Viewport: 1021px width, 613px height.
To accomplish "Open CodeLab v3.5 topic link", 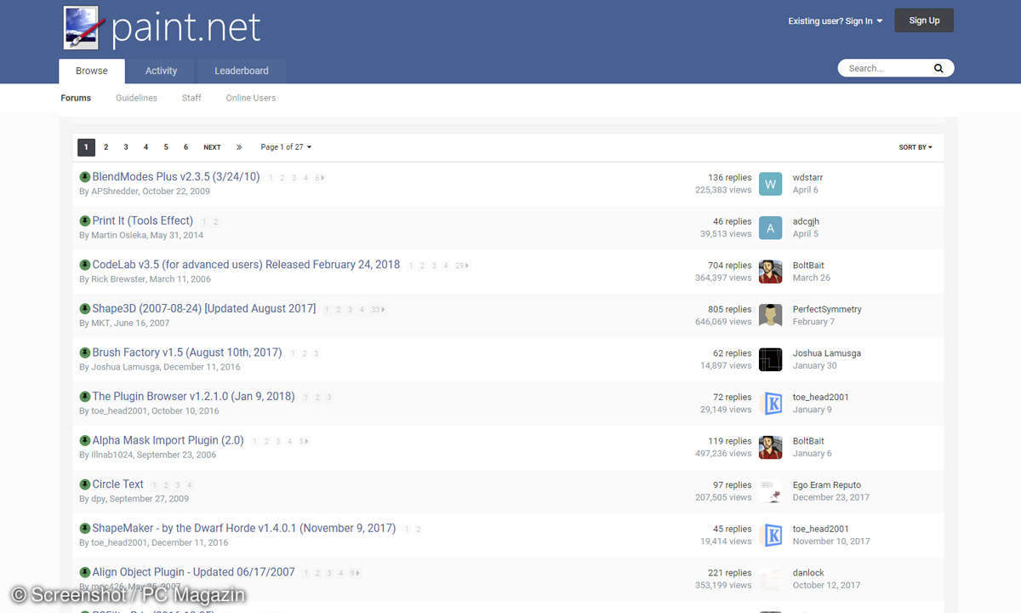I will point(246,265).
